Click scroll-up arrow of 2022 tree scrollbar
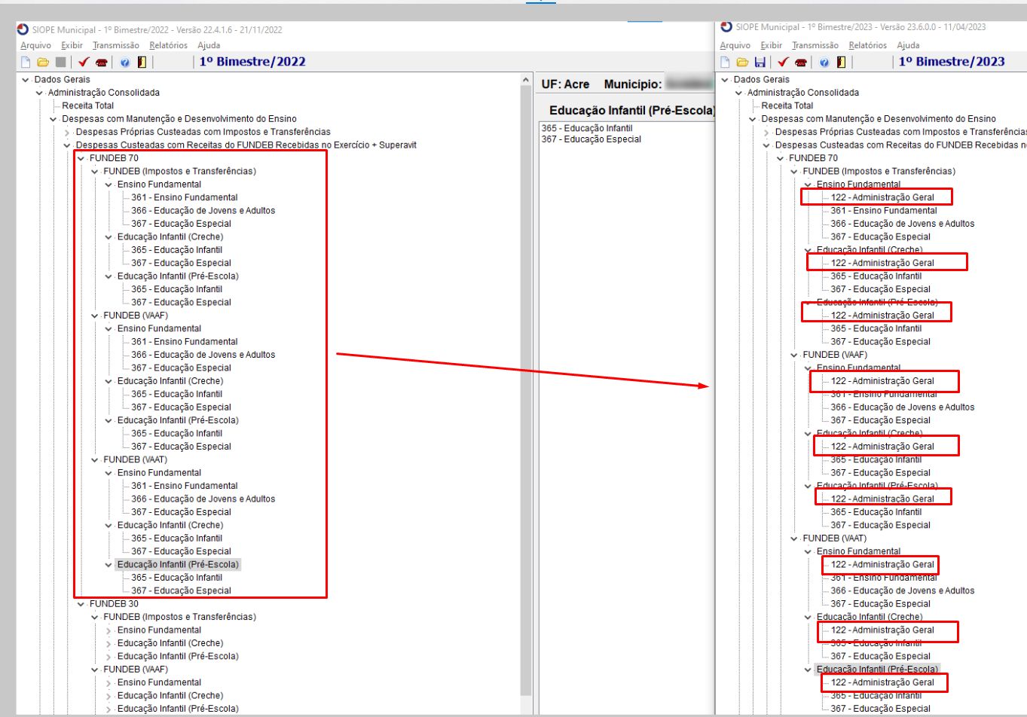Screen dimensions: 1027x717 pyautogui.click(x=526, y=80)
